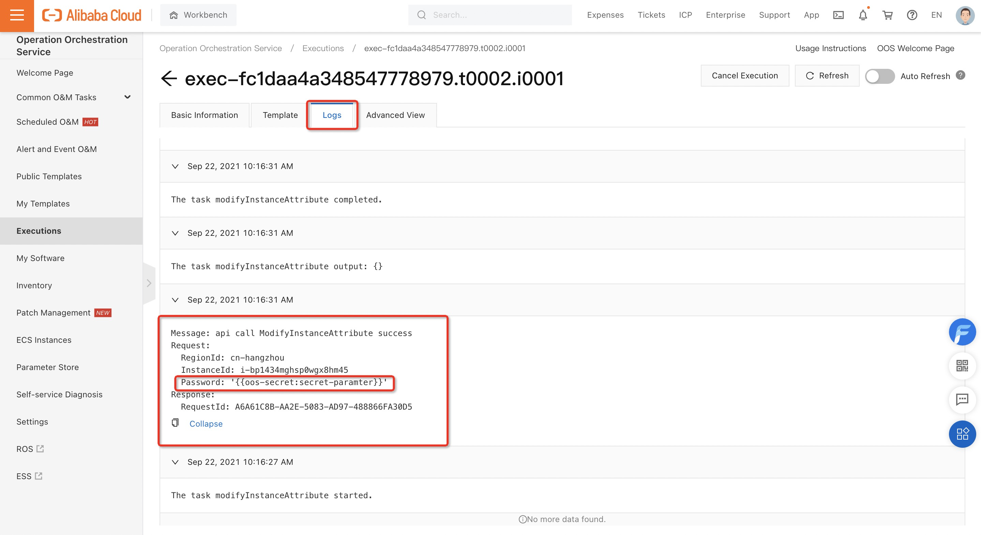Click the Refresh button
The width and height of the screenshot is (981, 535).
(827, 75)
